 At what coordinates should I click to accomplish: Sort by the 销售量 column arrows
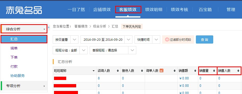coord(214,71)
